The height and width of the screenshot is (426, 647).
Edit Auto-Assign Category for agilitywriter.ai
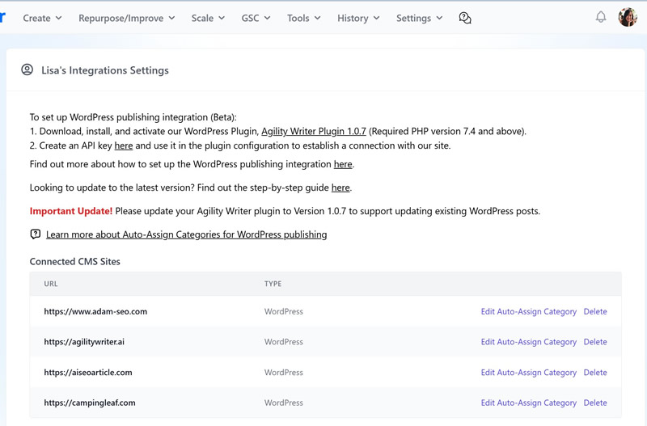tap(529, 342)
